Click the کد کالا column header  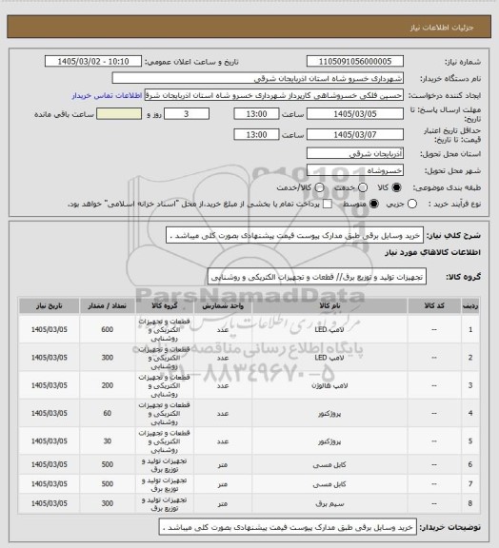pos(434,305)
